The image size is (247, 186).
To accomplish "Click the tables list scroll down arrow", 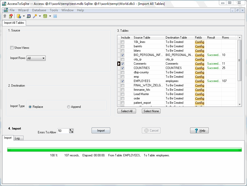I will tap(239, 104).
